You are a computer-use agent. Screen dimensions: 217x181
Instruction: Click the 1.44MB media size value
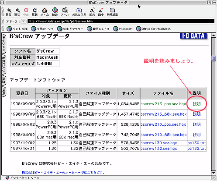coord(44,64)
